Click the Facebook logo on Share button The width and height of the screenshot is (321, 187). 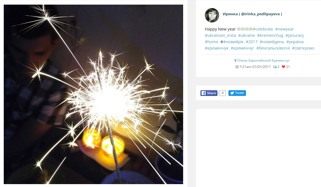click(x=204, y=93)
